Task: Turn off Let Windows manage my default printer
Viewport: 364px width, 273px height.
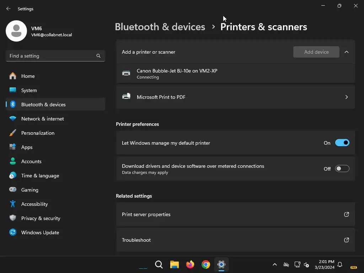Action: (342, 143)
